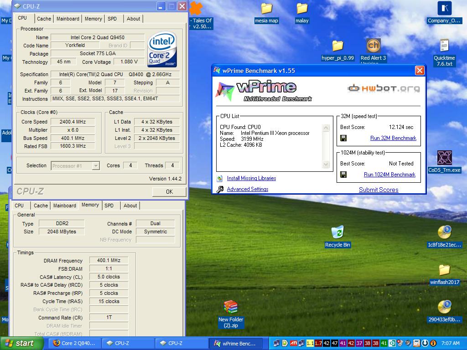Open the Advanced Settings link
The height and width of the screenshot is (350, 467).
[248, 189]
